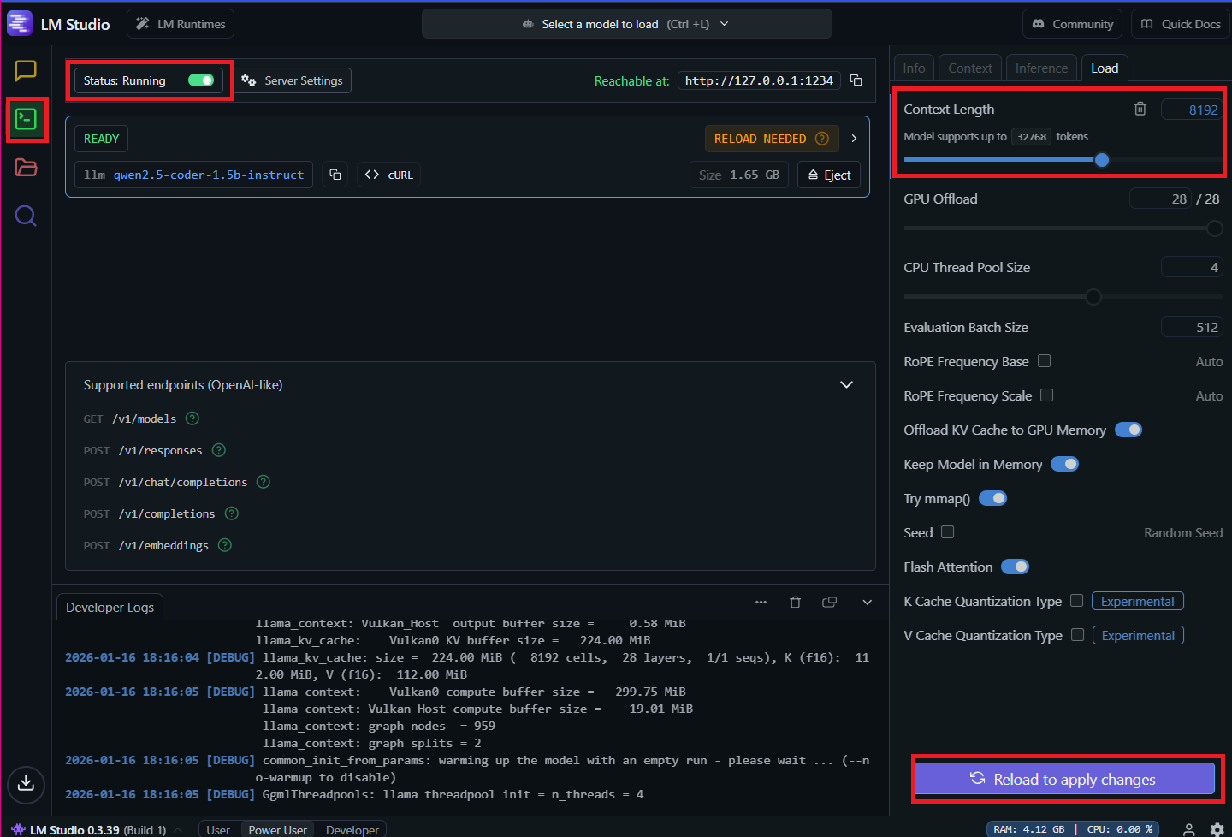Open My Models folder icon in sidebar
Viewport: 1232px width, 837px height.
pos(25,169)
